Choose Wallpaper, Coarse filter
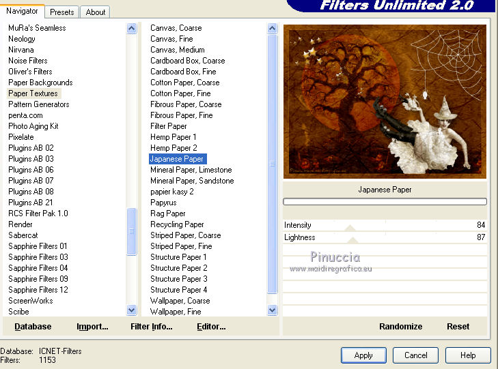The height and width of the screenshot is (369, 498). click(x=180, y=301)
